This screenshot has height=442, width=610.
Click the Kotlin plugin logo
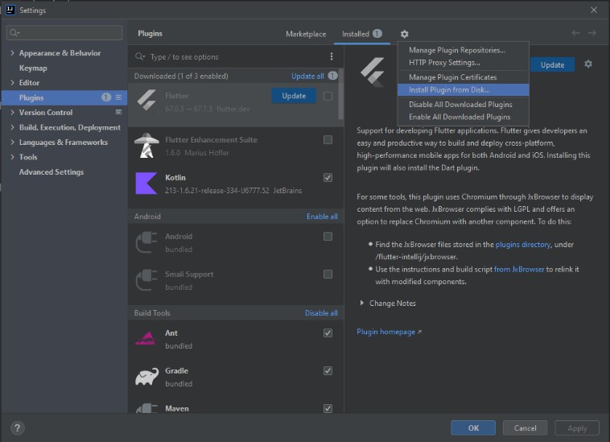[x=146, y=184]
